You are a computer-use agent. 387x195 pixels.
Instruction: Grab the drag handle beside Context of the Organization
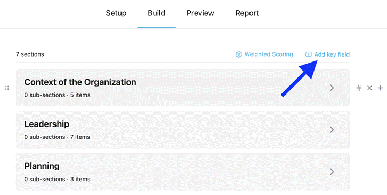tap(7, 88)
